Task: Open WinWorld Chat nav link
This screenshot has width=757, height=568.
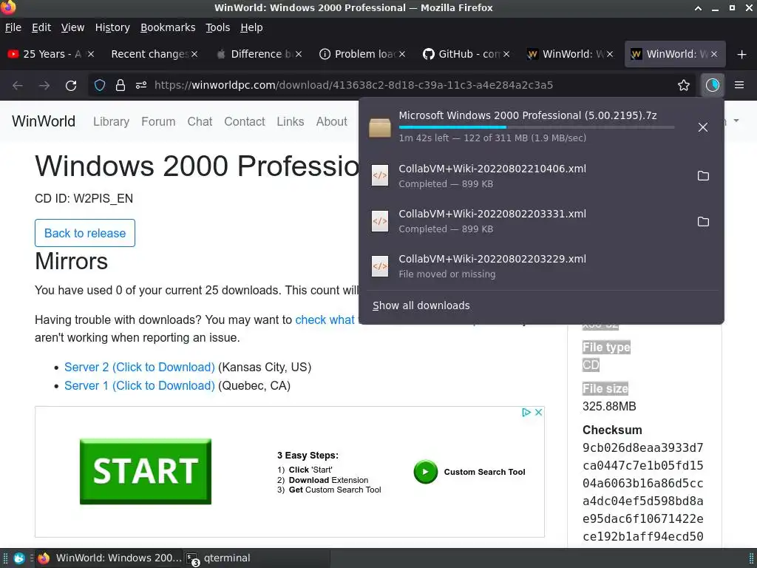Action: pos(200,121)
